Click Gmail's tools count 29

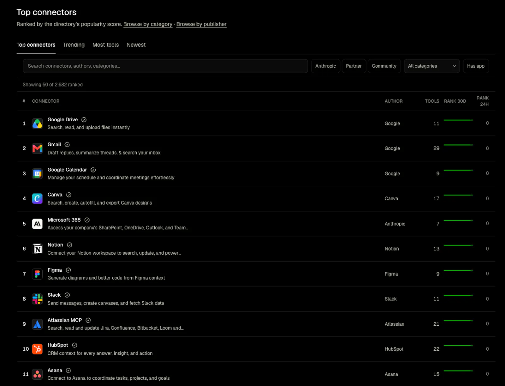(x=436, y=148)
